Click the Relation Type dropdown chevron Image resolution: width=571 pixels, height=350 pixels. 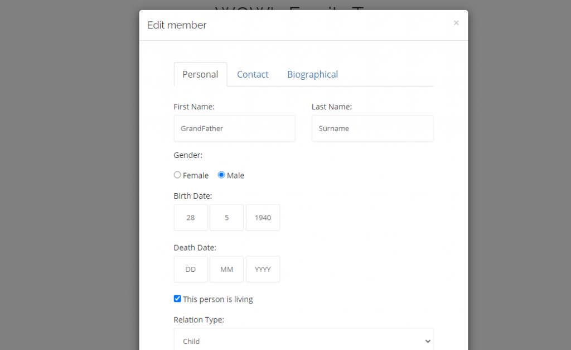tap(428, 341)
